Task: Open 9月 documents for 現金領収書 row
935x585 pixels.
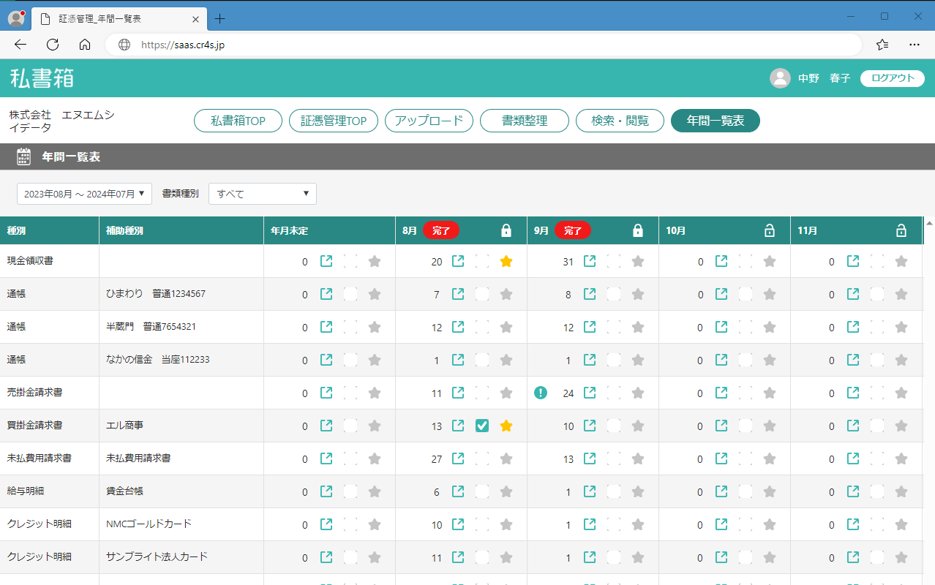Action: 590,261
